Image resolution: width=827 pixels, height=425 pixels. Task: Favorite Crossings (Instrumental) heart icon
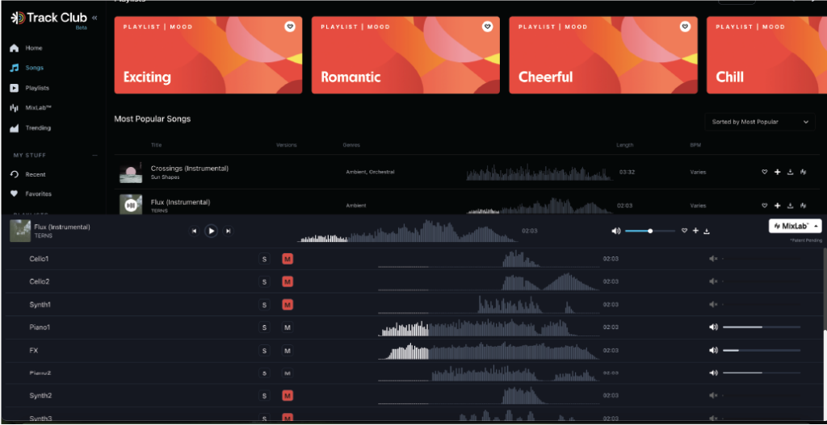click(x=764, y=173)
